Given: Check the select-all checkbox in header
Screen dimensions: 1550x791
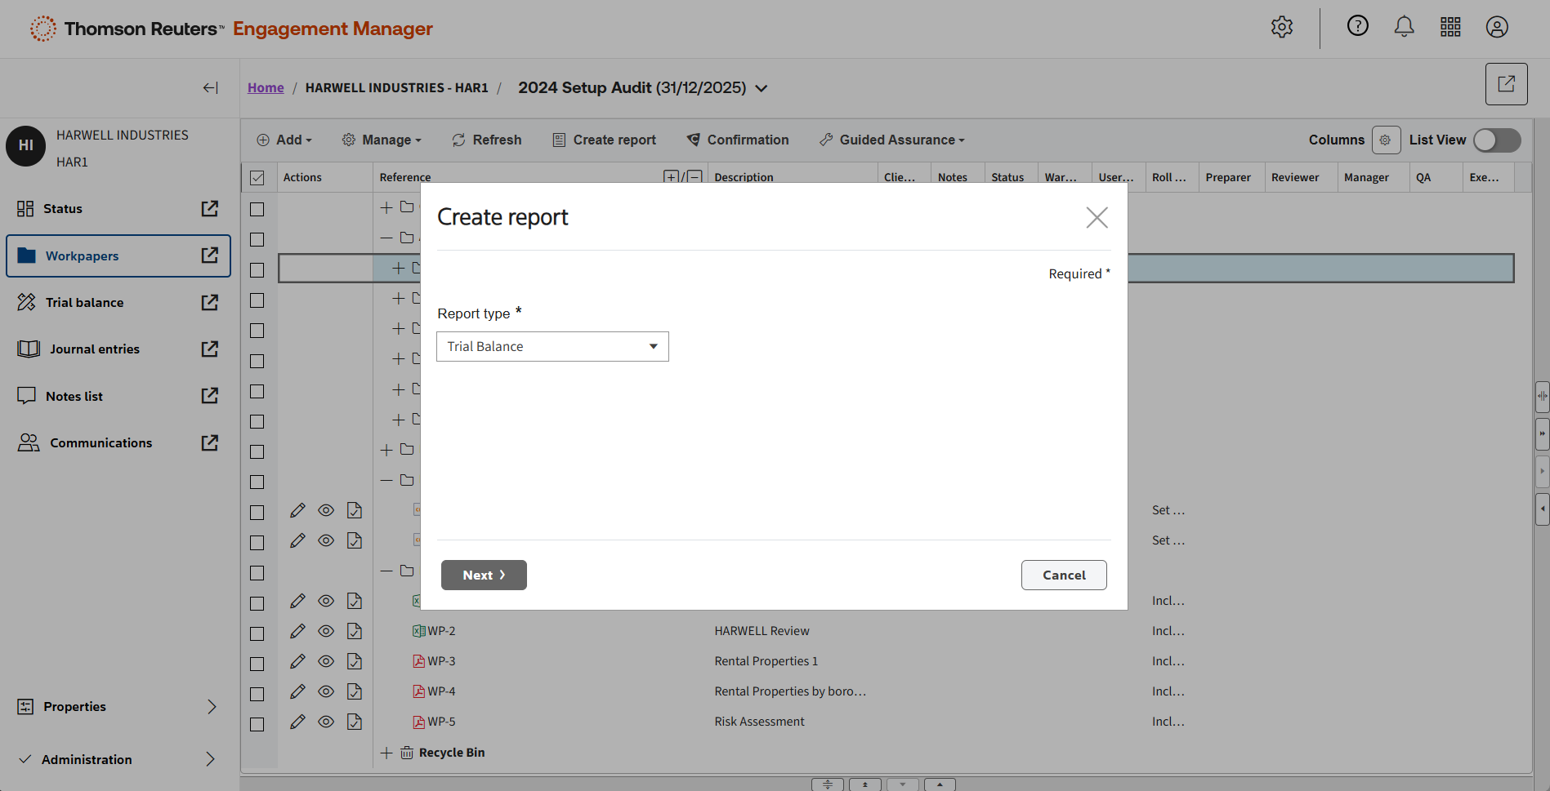Looking at the screenshot, I should (x=257, y=178).
